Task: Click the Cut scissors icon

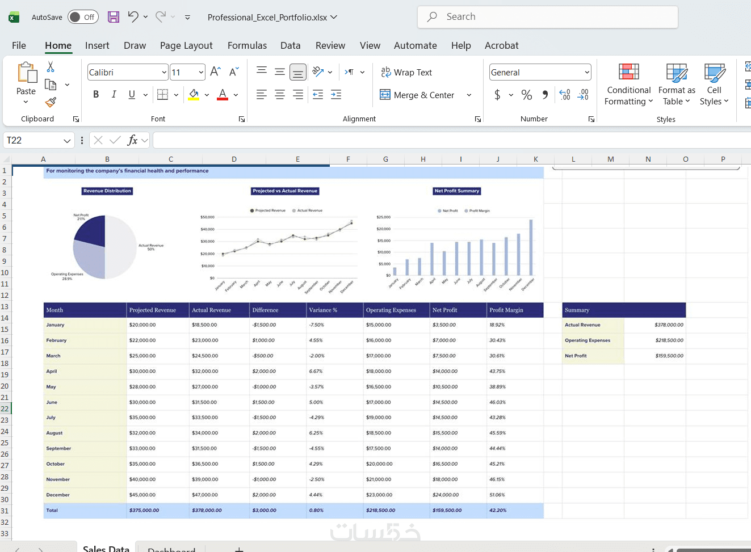Action: tap(51, 67)
